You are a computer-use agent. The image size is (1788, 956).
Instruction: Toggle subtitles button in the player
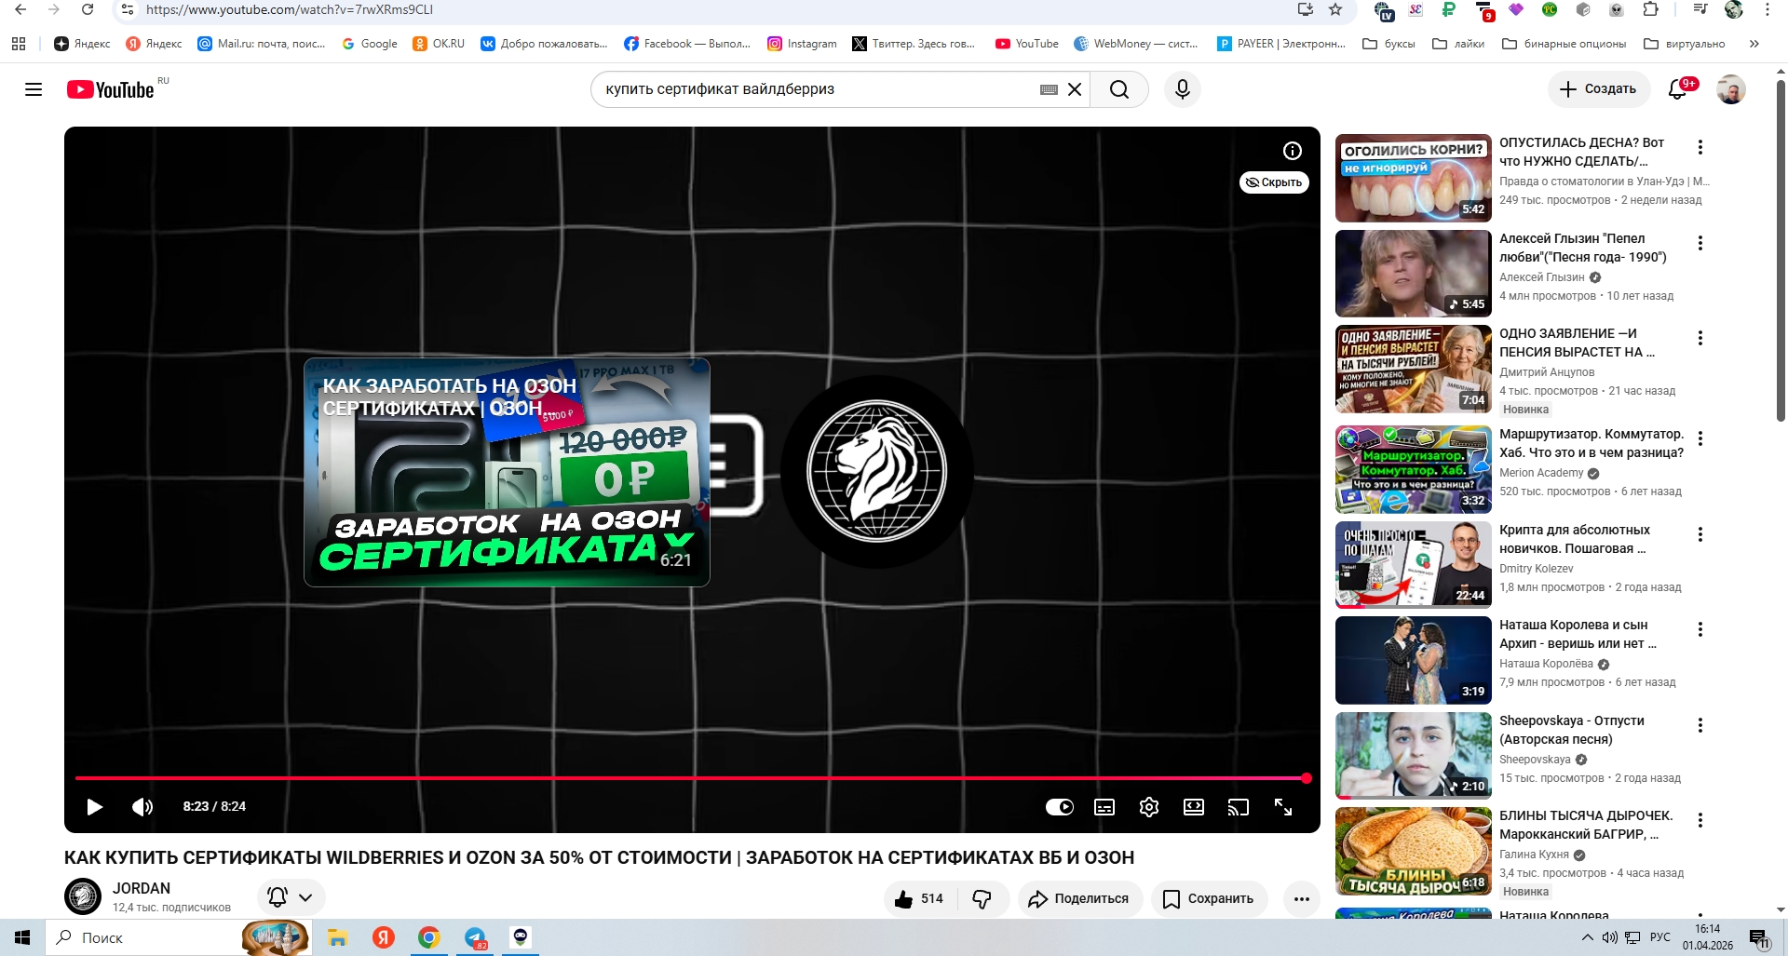point(1104,807)
